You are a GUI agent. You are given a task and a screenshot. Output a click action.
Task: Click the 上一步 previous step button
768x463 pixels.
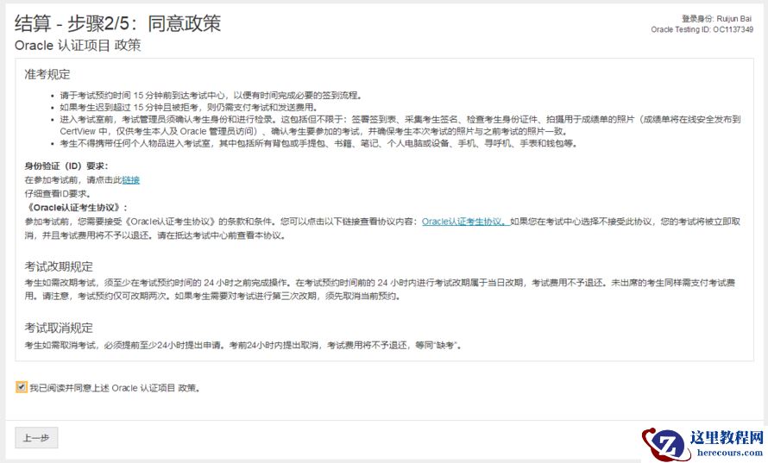(x=36, y=437)
